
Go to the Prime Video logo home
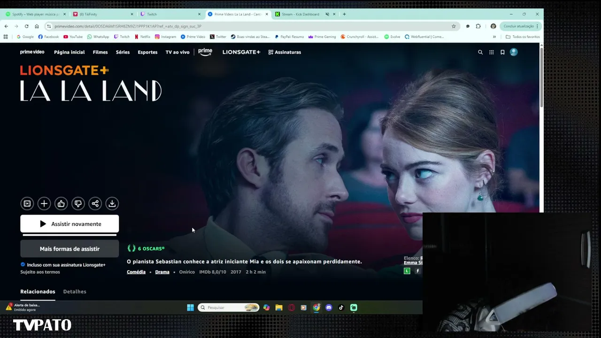(x=32, y=52)
